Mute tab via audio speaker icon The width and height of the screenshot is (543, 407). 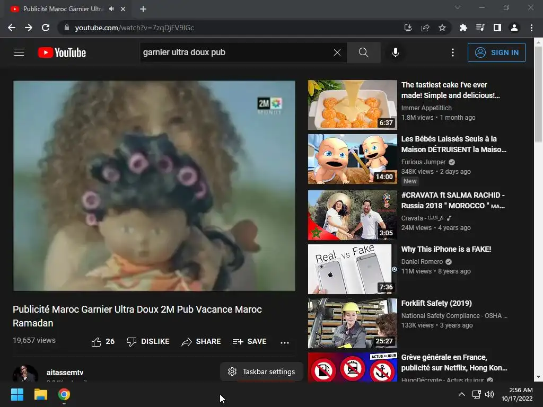[x=111, y=9]
